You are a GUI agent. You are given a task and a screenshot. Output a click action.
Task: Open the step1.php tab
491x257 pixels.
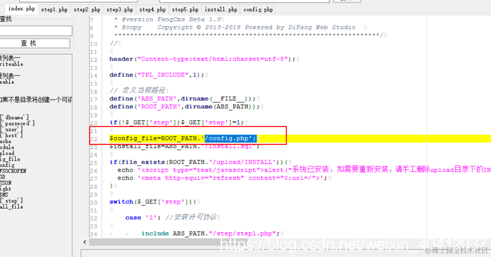coord(54,10)
